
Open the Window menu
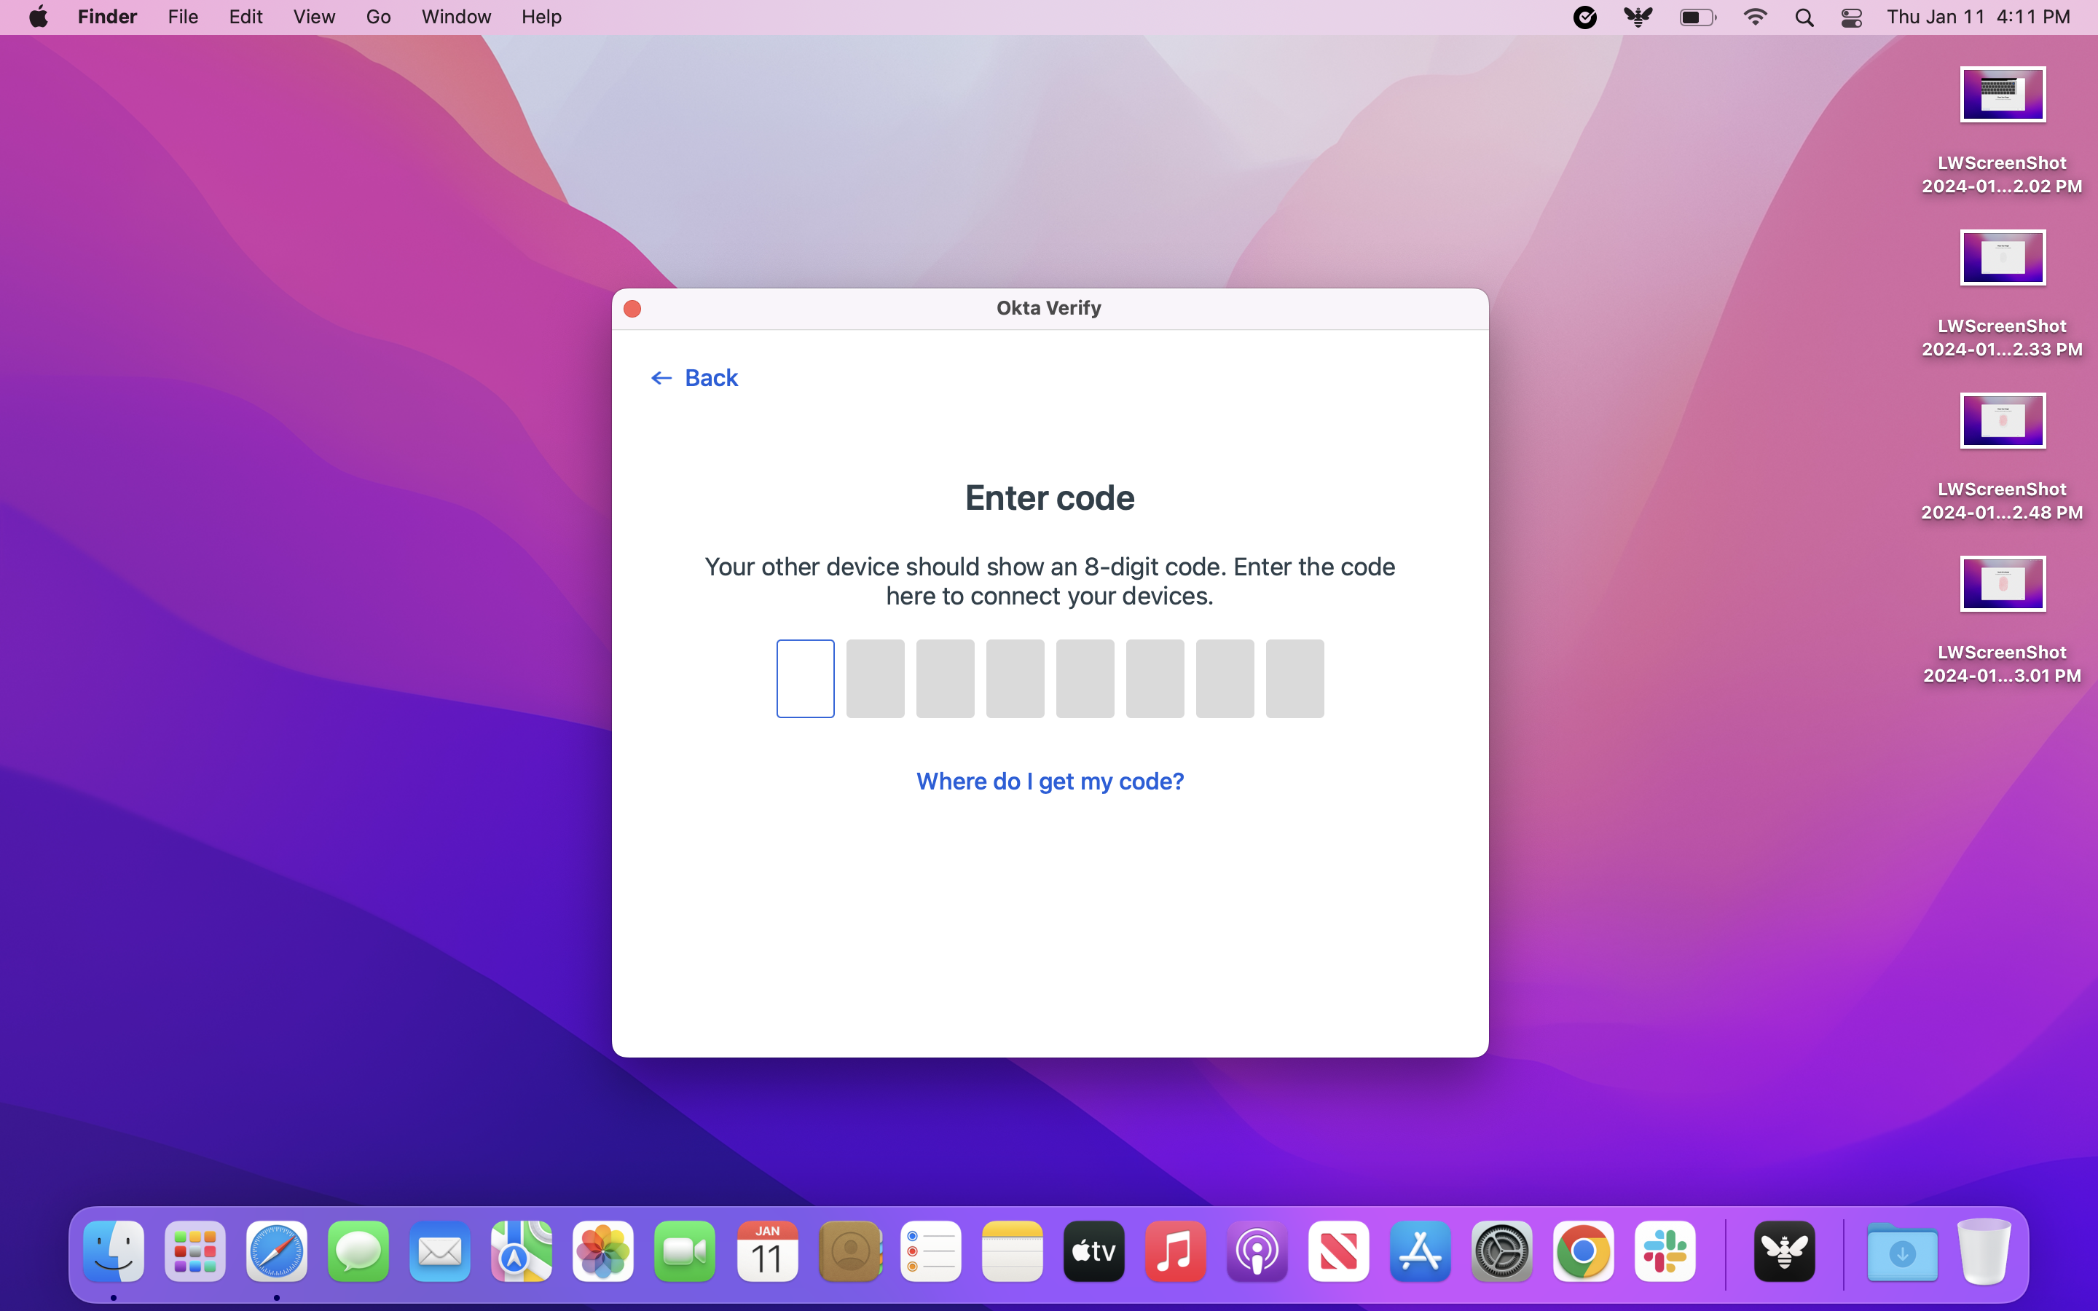tap(456, 17)
